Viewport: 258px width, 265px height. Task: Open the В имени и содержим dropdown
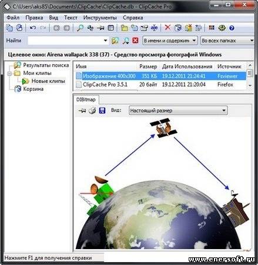[x=170, y=41]
